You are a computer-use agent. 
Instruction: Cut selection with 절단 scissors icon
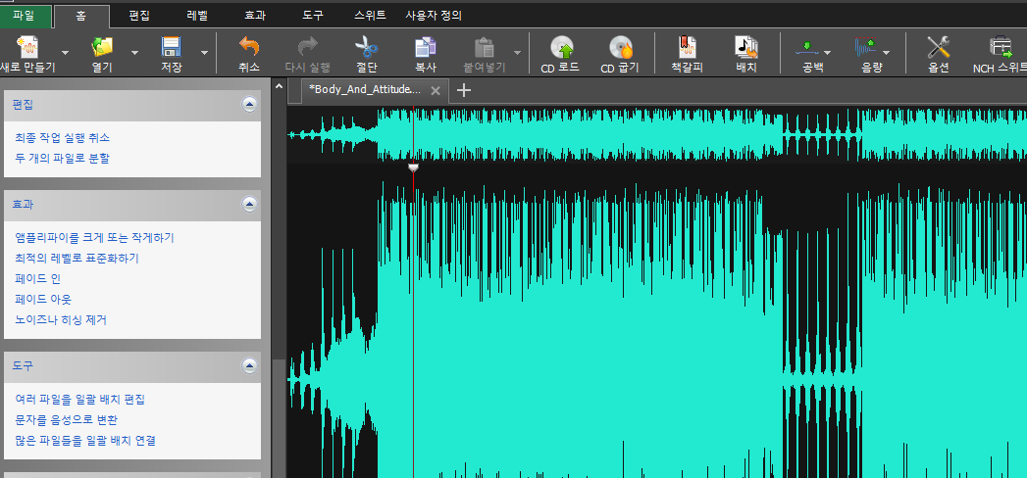pos(366,47)
